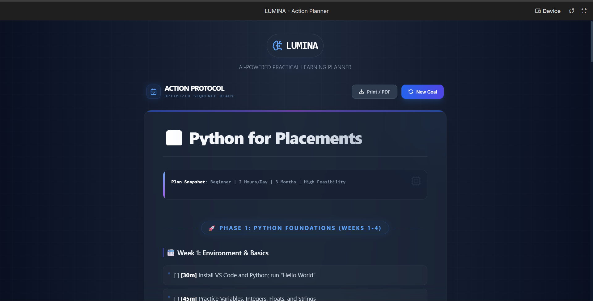Image resolution: width=593 pixels, height=301 pixels.
Task: Click the LUMINA brain logo icon
Action: [x=277, y=46]
